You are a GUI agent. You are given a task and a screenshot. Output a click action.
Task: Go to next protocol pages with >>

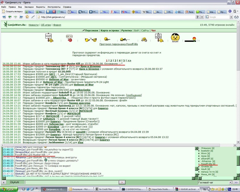(x=129, y=61)
